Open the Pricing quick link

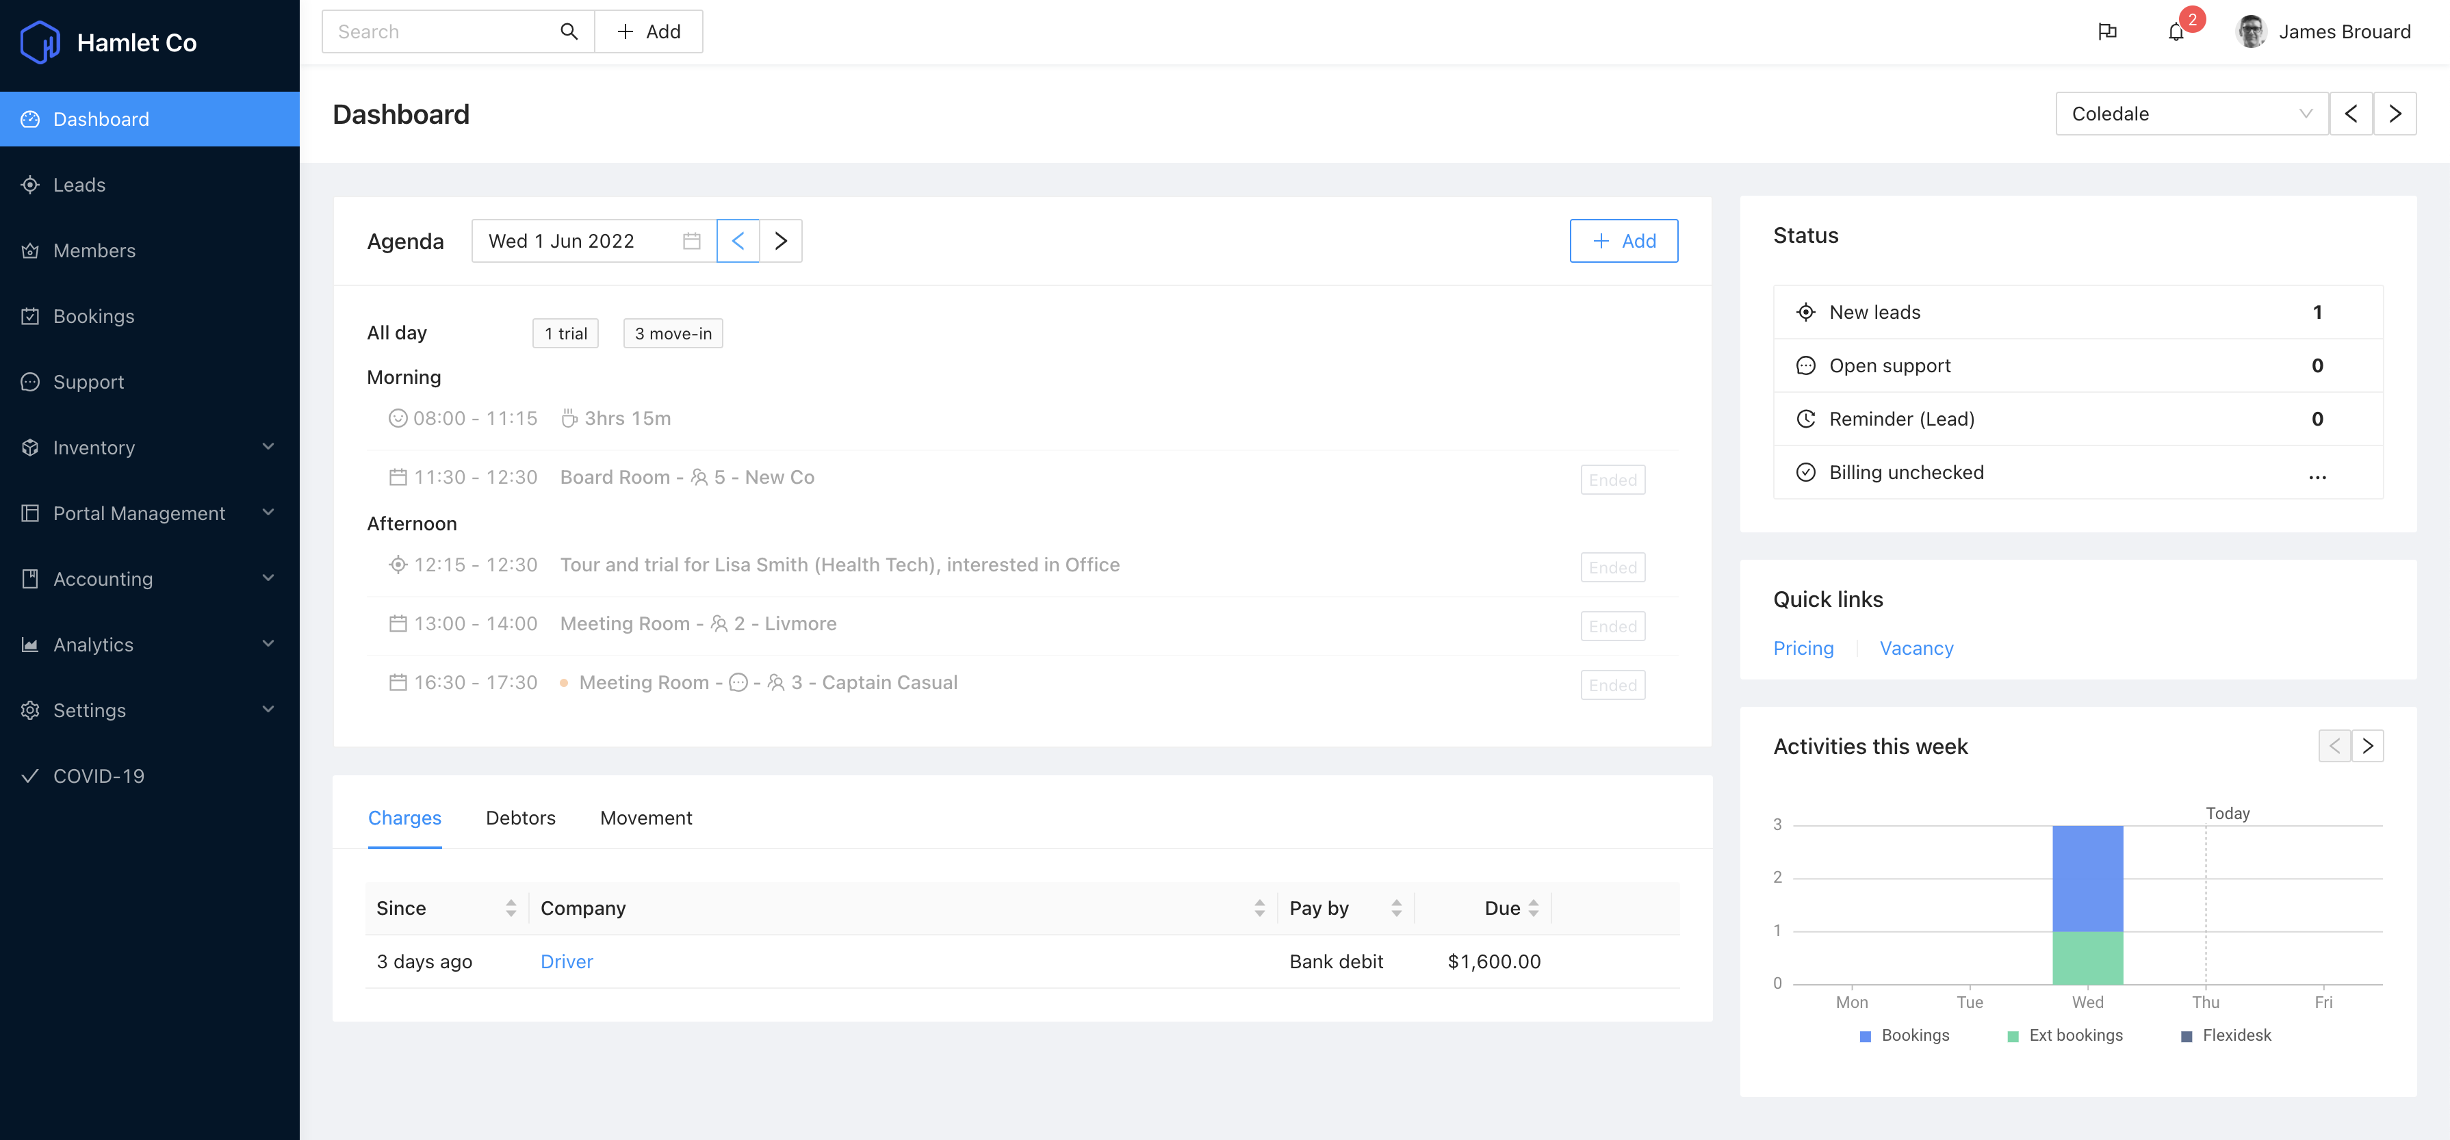point(1803,647)
